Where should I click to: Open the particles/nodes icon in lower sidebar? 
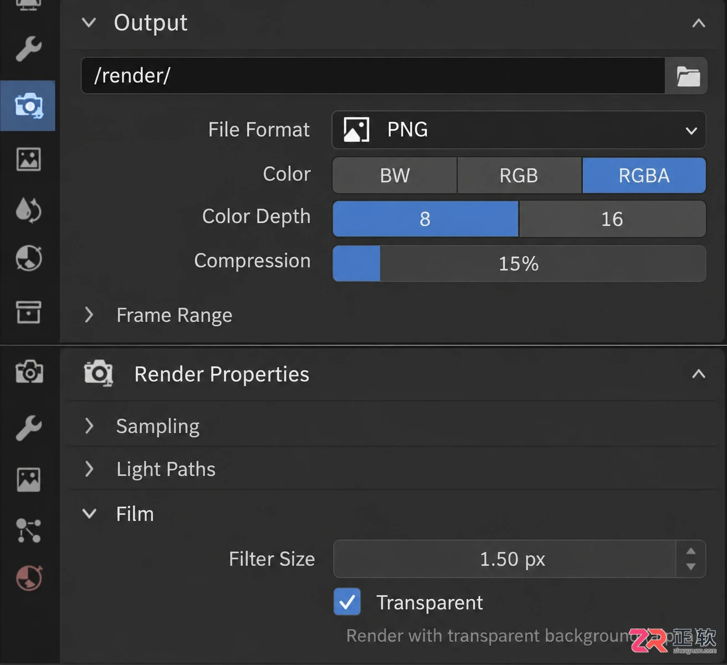tap(28, 530)
